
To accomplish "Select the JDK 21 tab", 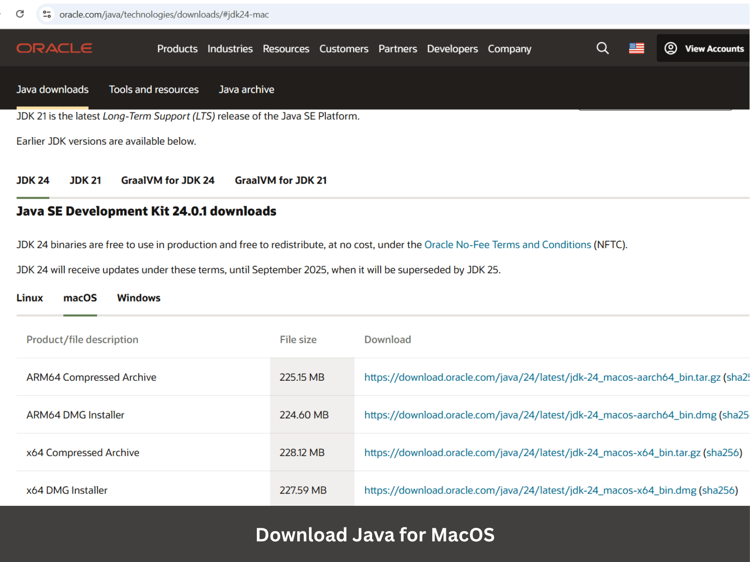I will click(x=85, y=180).
